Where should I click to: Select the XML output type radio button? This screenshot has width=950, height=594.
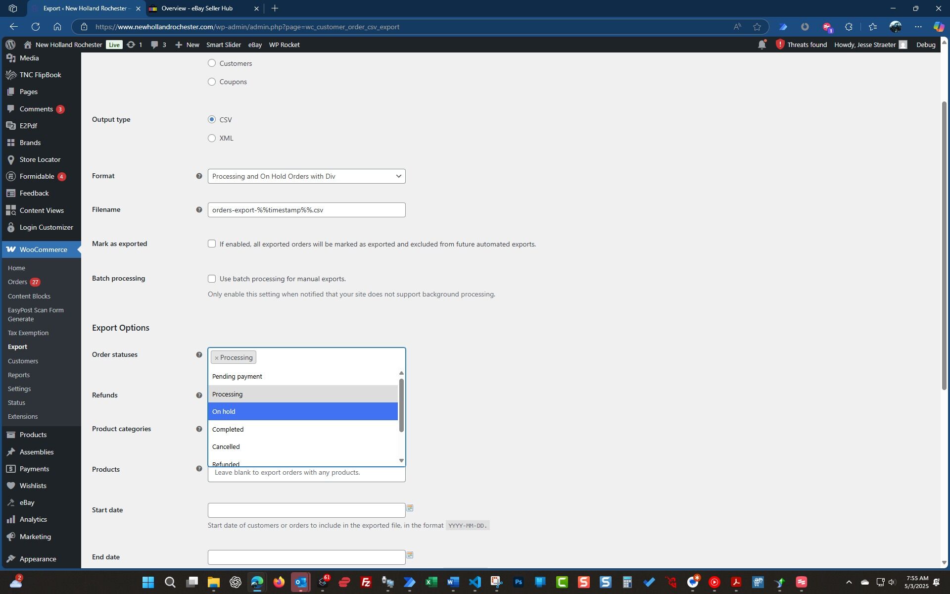click(x=212, y=138)
